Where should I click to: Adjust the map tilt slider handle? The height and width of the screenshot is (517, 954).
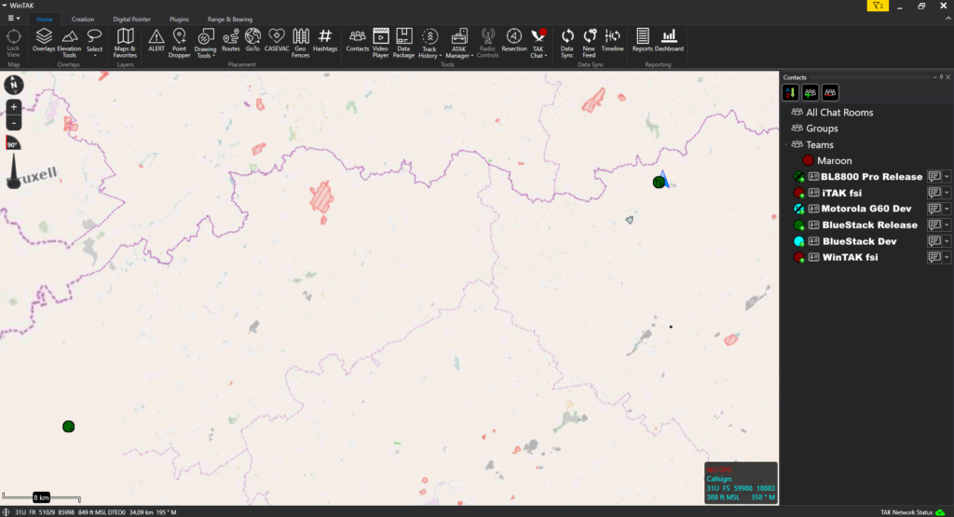coord(13,182)
